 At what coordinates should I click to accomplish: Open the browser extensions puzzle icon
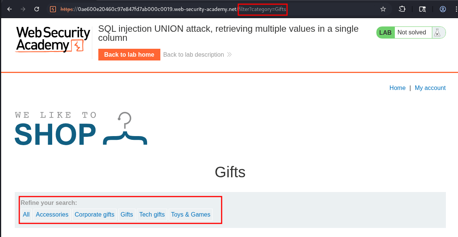point(402,9)
